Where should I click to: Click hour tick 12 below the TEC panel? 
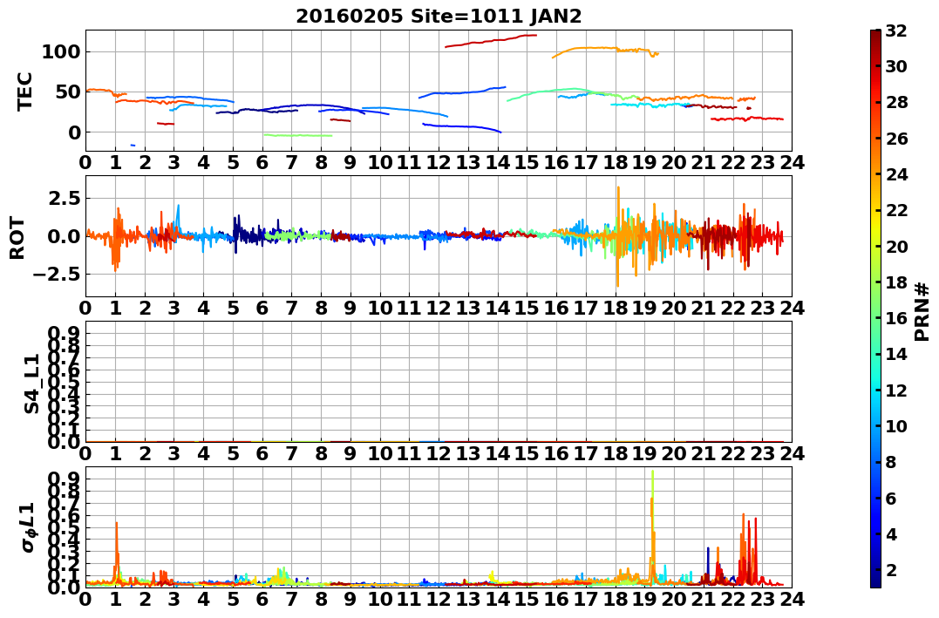(x=439, y=163)
